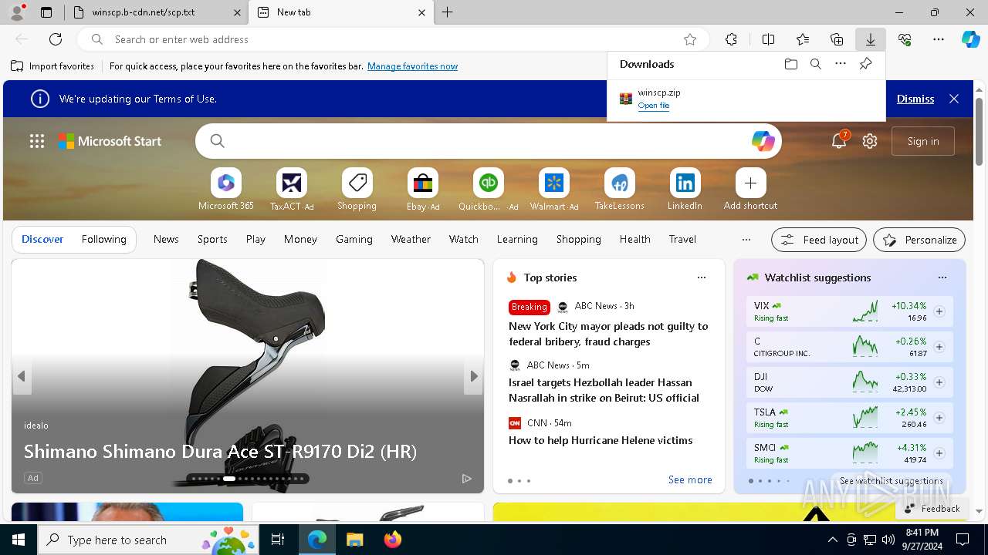The image size is (988, 555).
Task: Open Watchlist suggestions card options menu
Action: [942, 277]
